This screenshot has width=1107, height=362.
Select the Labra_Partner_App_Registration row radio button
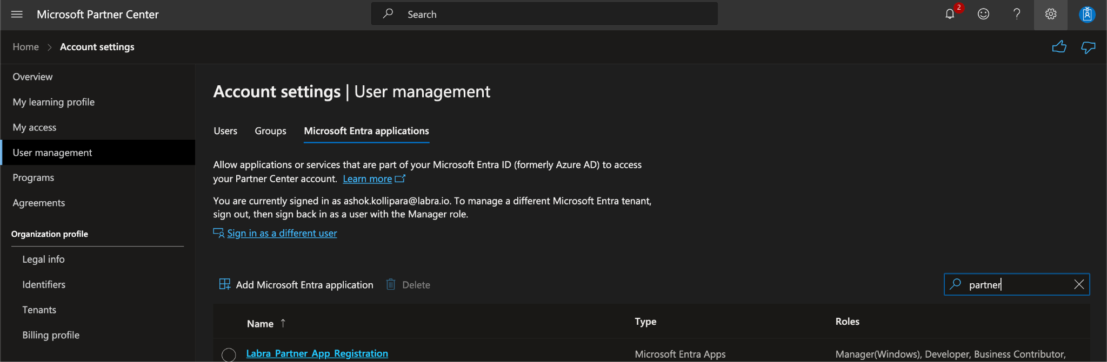229,354
